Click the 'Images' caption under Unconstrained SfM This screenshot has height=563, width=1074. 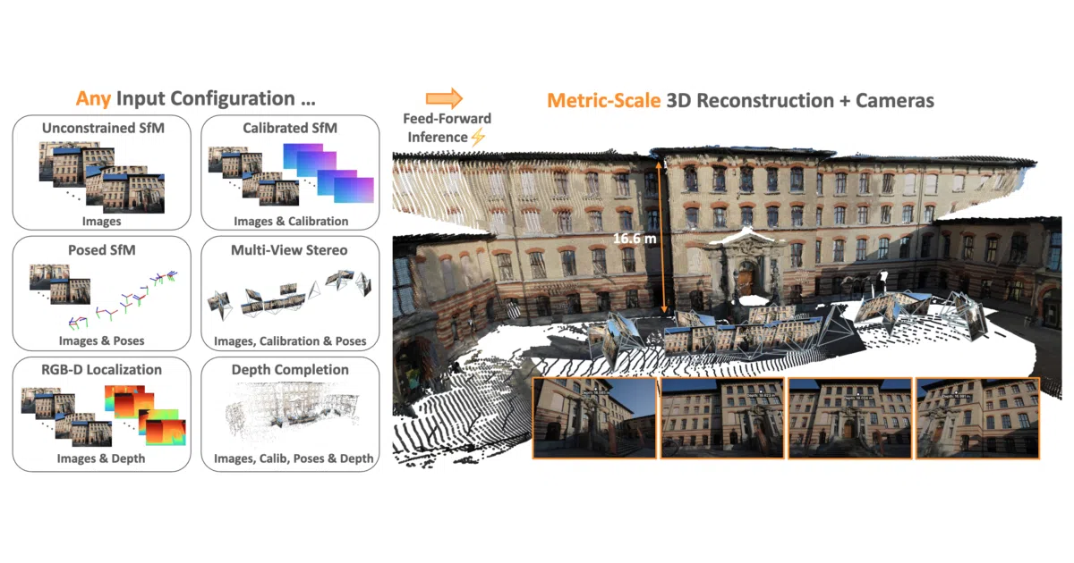tap(103, 221)
